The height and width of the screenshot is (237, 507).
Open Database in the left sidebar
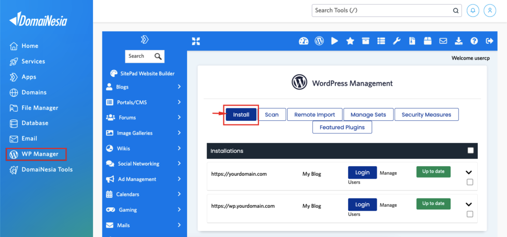[29, 123]
